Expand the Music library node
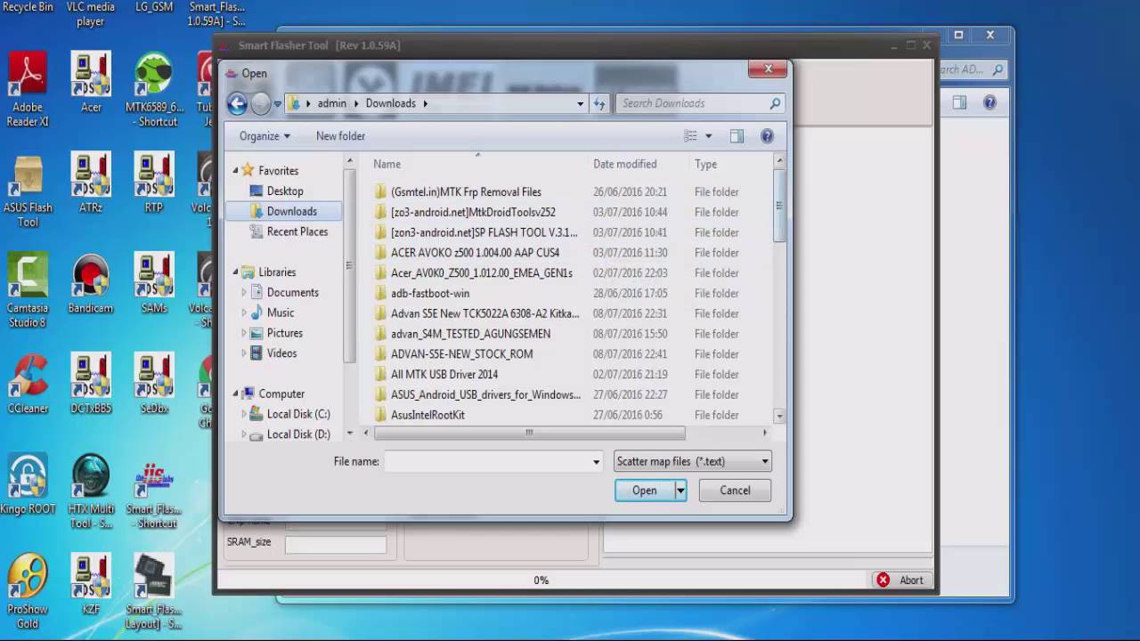This screenshot has height=641, width=1140. 244,312
